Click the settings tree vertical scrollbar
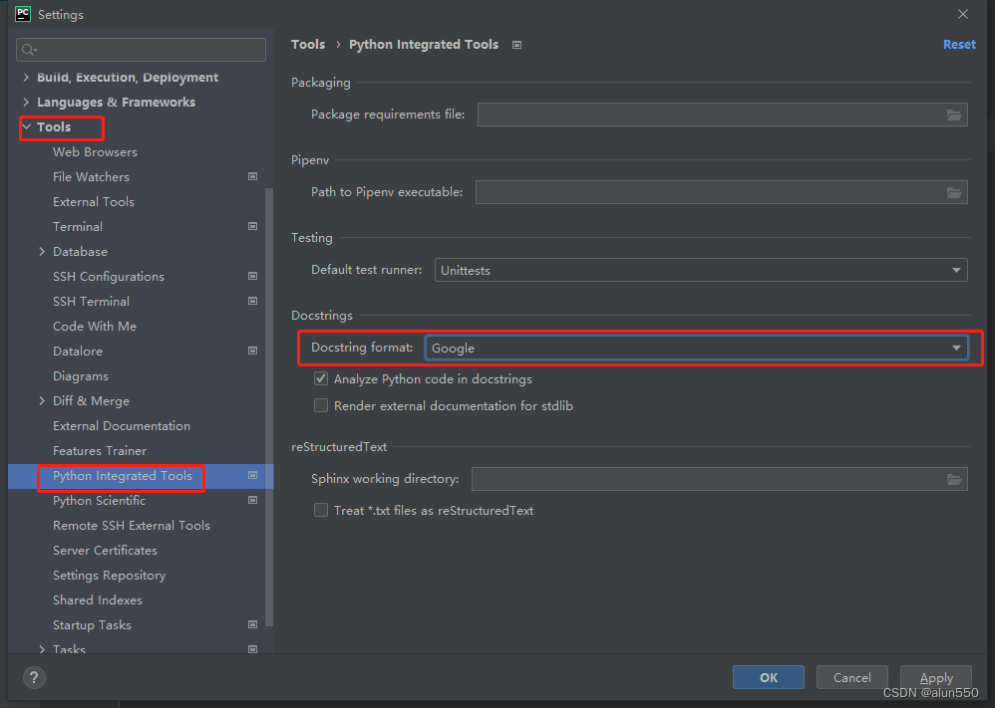Screen dimensions: 995x708 coord(269,398)
